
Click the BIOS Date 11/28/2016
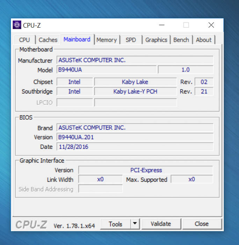(135, 147)
